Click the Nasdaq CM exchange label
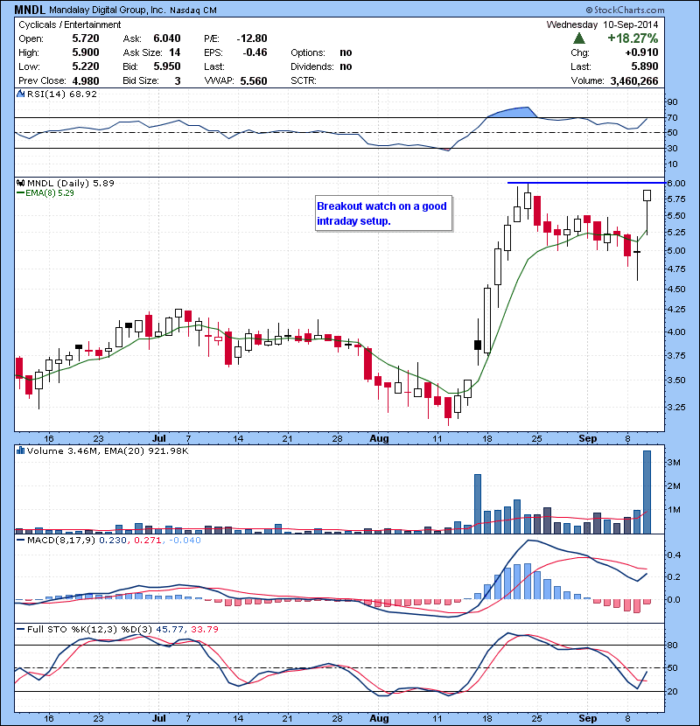Screen dimensions: 700x726 point(193,10)
